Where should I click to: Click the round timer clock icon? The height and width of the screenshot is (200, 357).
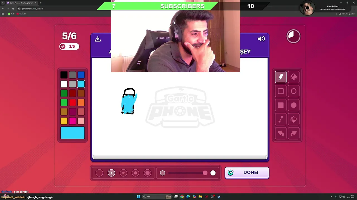click(x=293, y=36)
